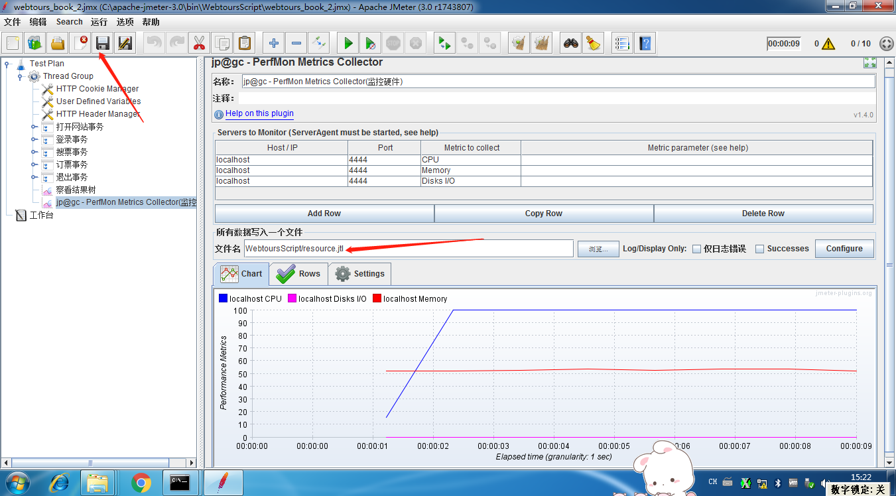Open the Templates icon in toolbar
Screen dimensions: 896x496
35,44
